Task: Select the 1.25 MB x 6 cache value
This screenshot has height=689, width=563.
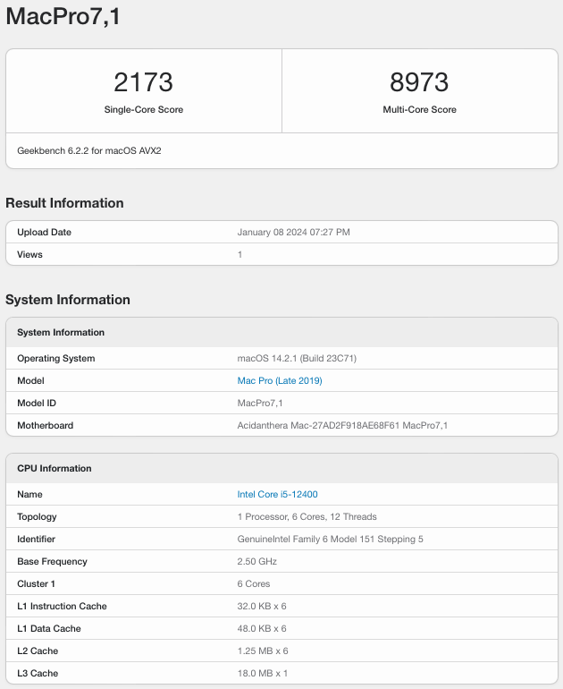Action: tap(263, 651)
